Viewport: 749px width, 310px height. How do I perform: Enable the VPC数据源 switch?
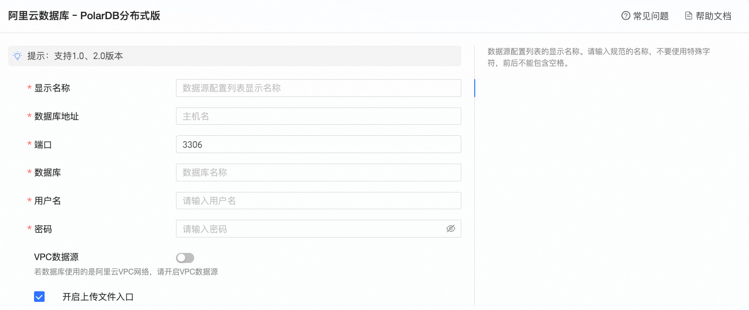click(185, 258)
